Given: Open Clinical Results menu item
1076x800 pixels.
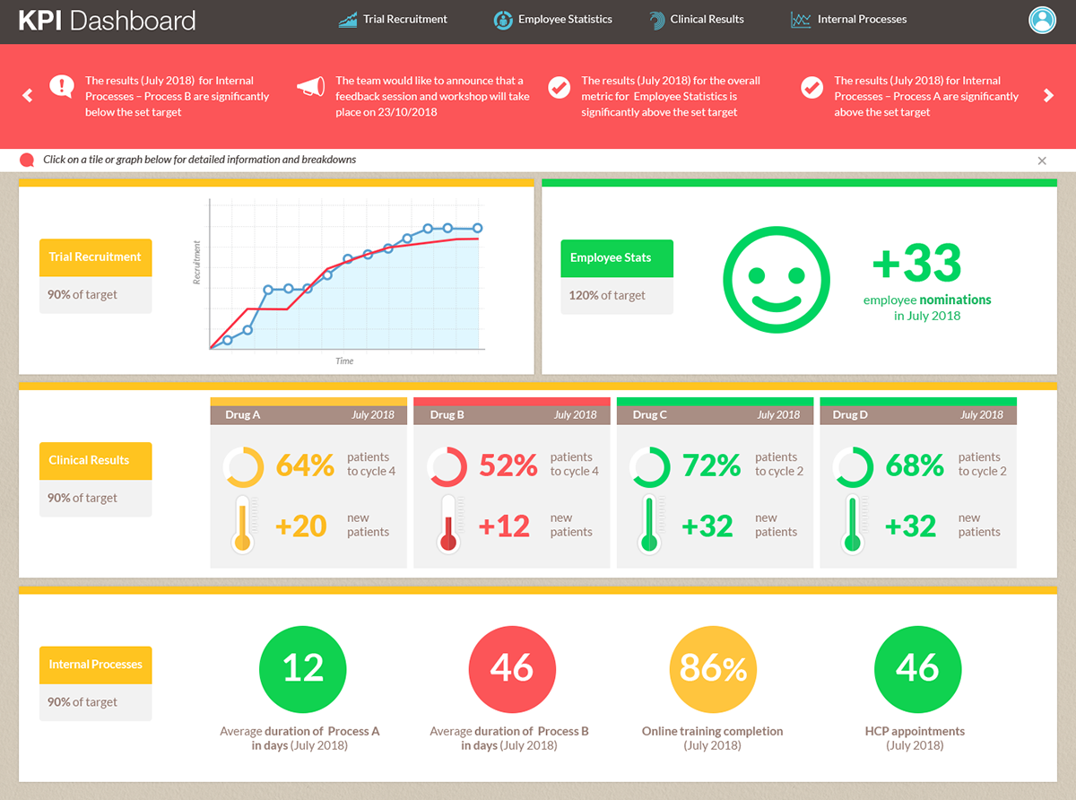Looking at the screenshot, I should click(x=695, y=20).
